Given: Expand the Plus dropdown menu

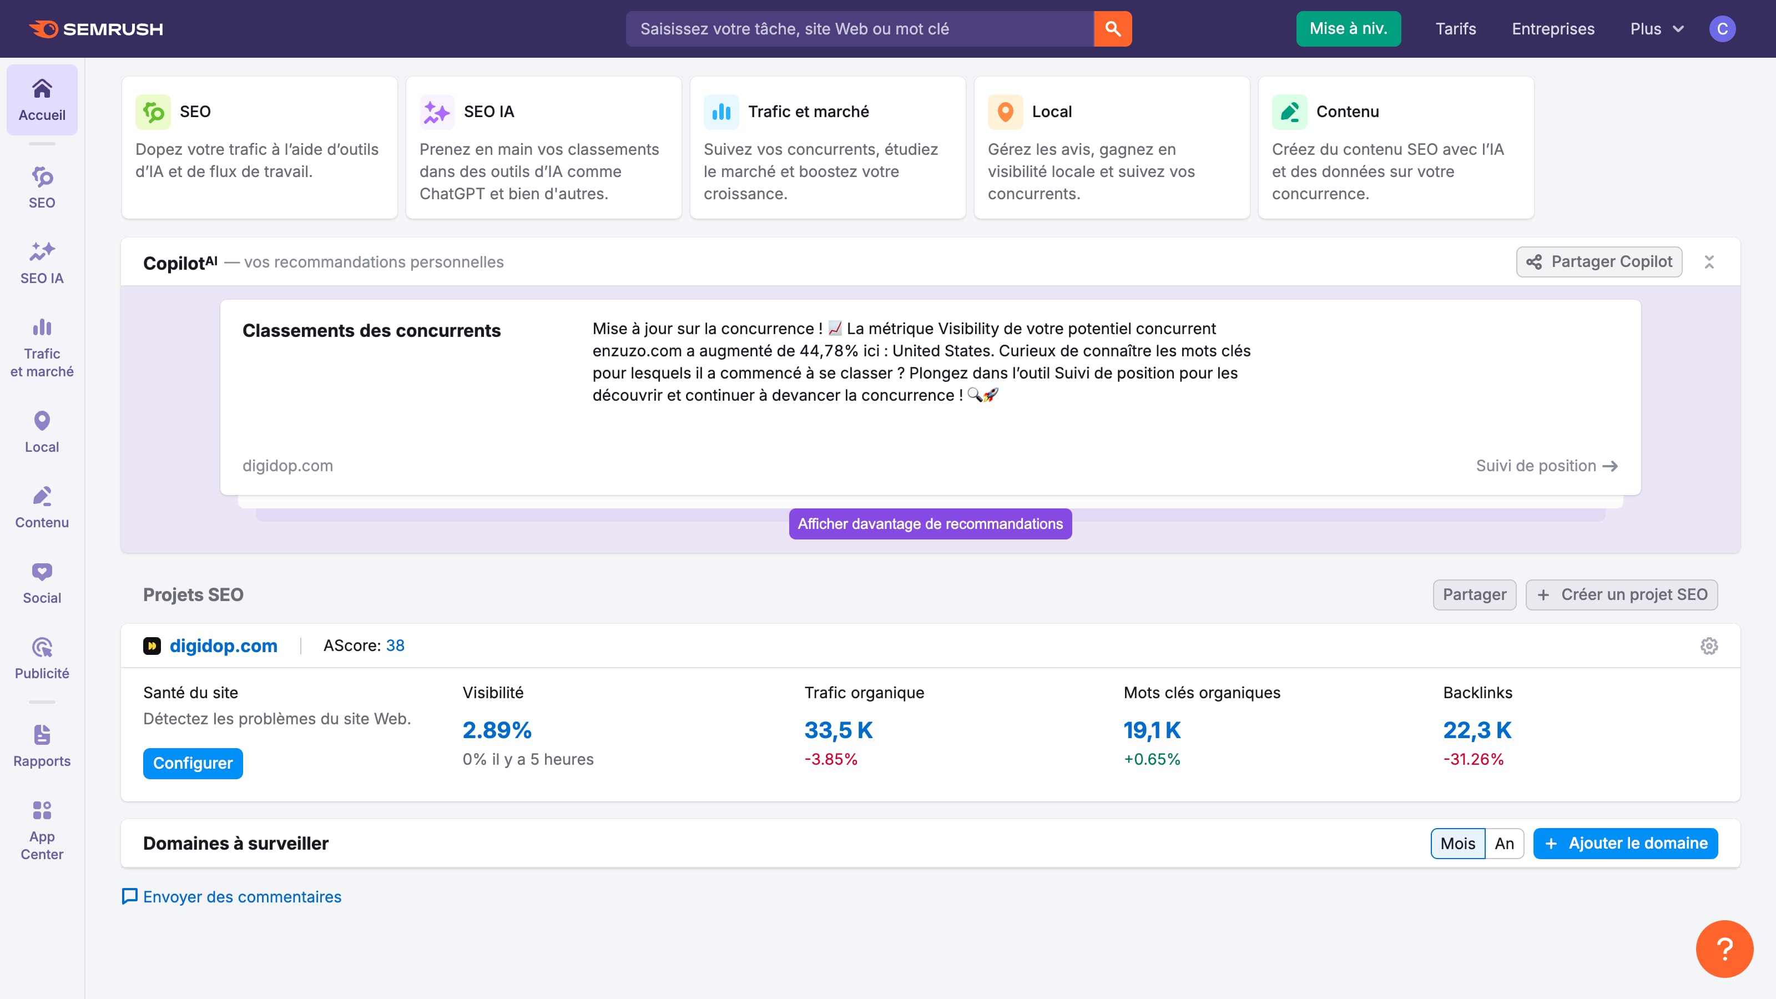Looking at the screenshot, I should click(1657, 29).
